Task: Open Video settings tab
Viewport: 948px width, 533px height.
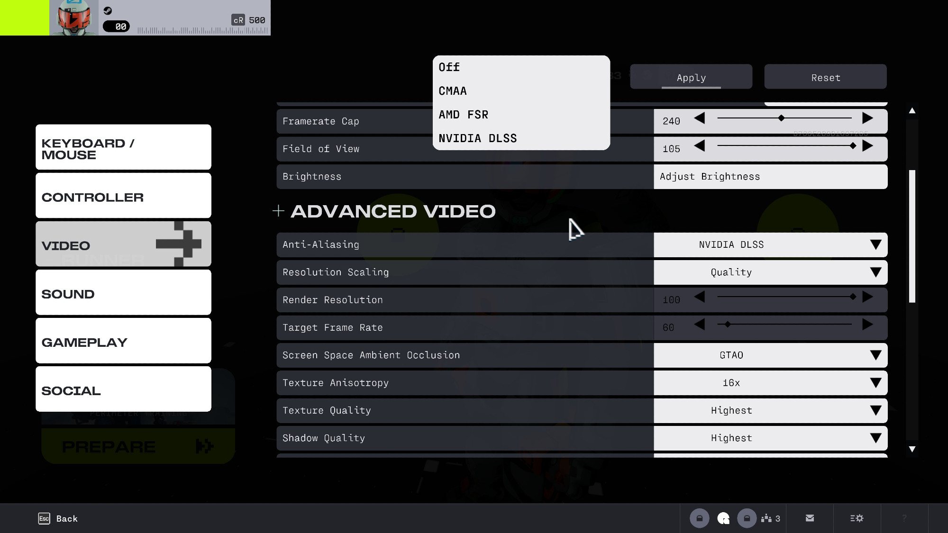Action: click(x=123, y=244)
